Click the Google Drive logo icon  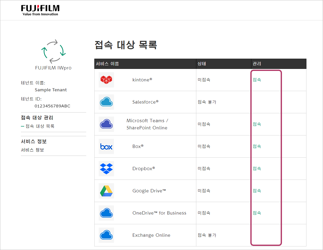pos(106,191)
